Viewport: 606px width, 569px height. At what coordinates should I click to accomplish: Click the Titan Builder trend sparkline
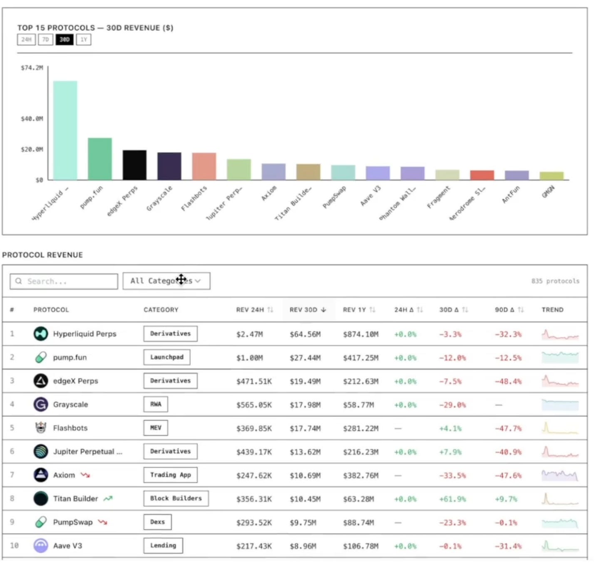coord(560,499)
